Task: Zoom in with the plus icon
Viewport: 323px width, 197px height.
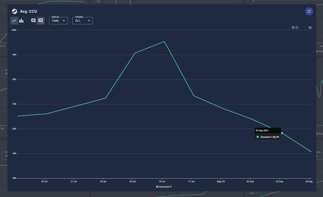Action: point(293,28)
